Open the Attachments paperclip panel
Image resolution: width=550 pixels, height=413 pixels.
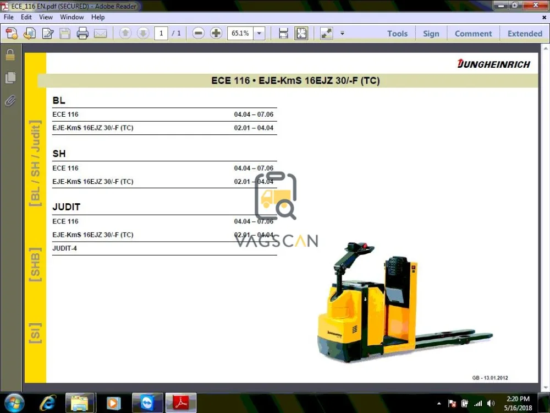pyautogui.click(x=10, y=101)
